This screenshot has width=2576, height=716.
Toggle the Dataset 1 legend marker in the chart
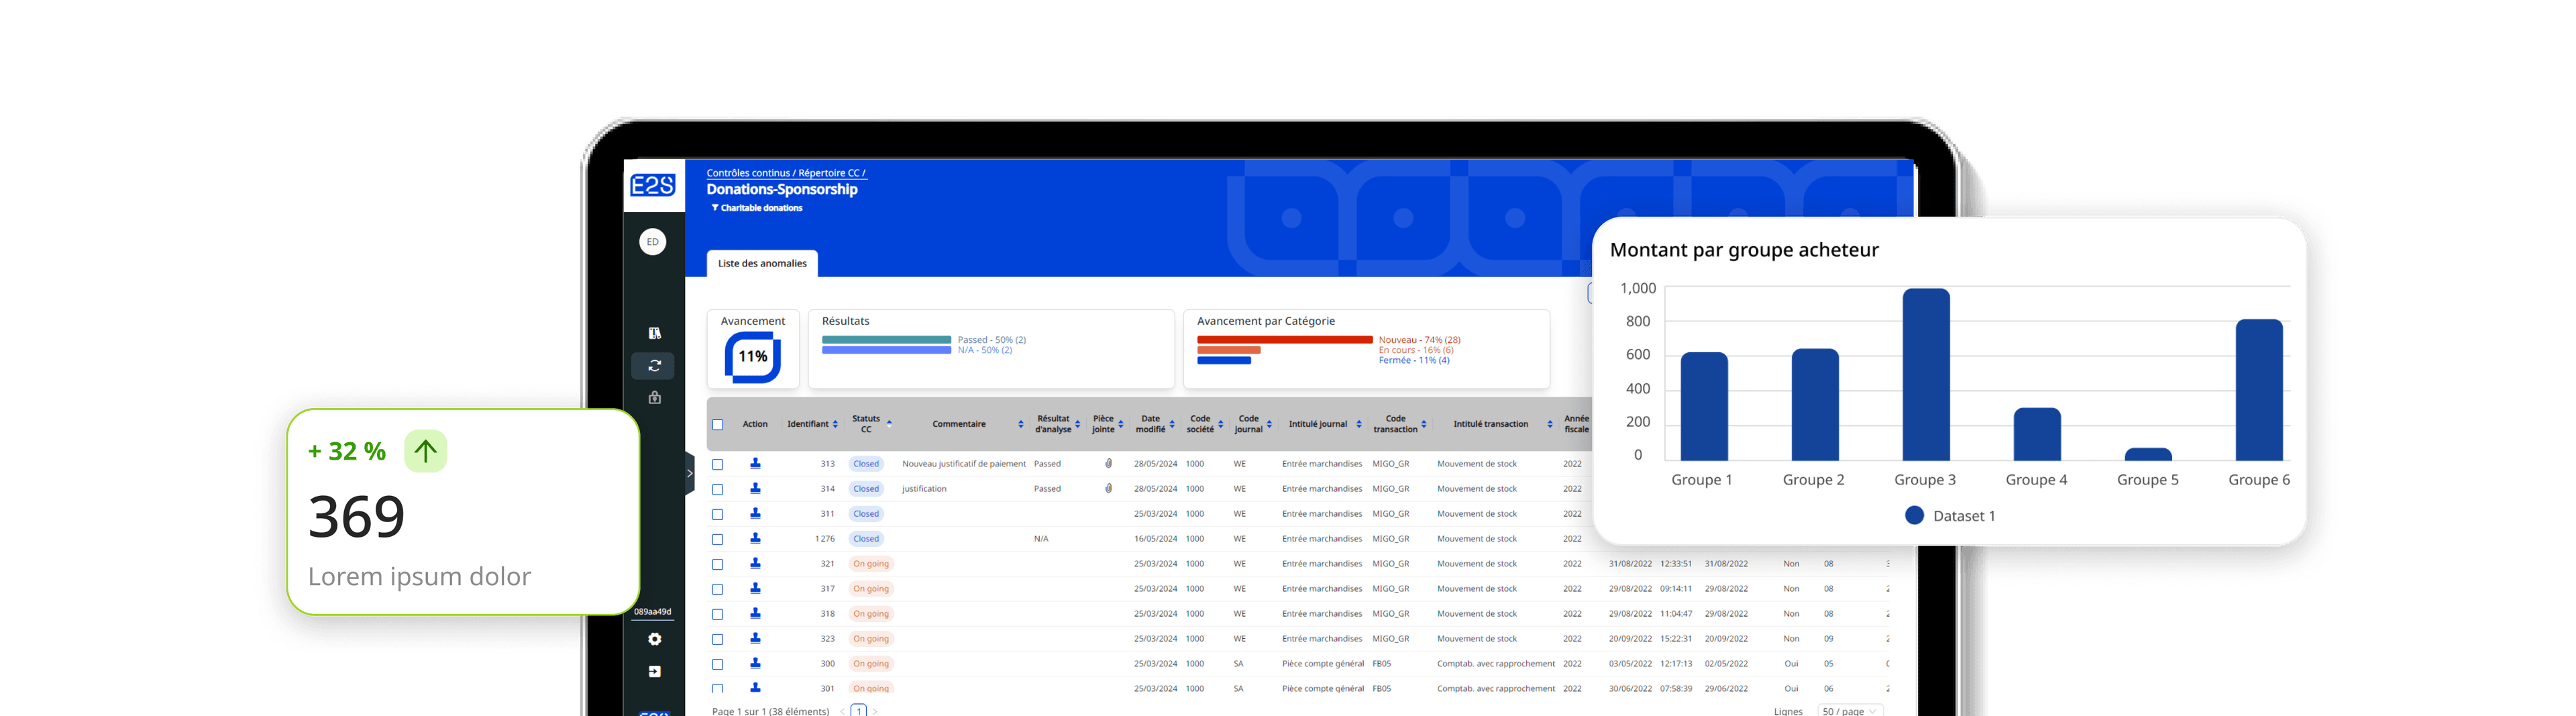tap(1914, 516)
